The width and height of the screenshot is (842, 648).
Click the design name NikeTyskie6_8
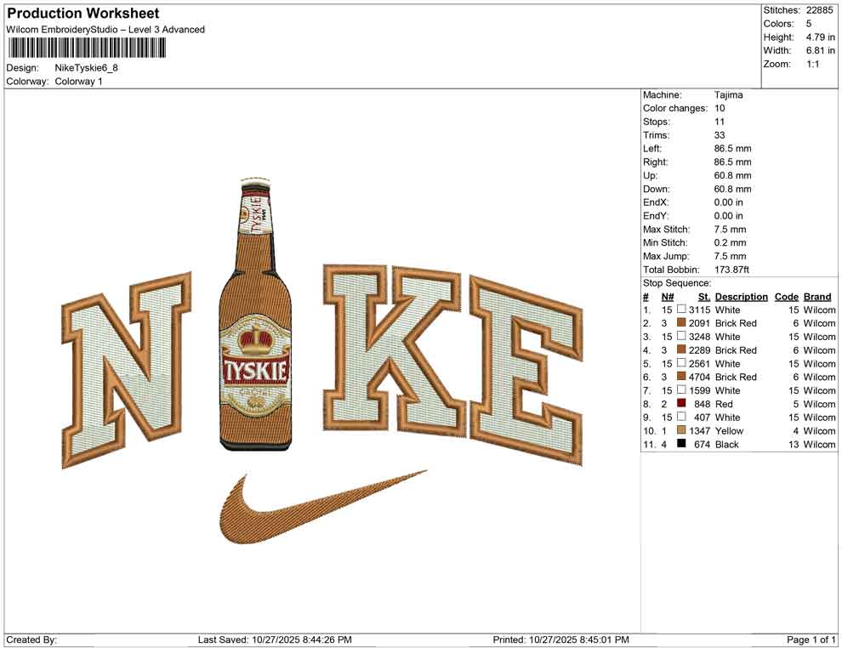tap(87, 68)
